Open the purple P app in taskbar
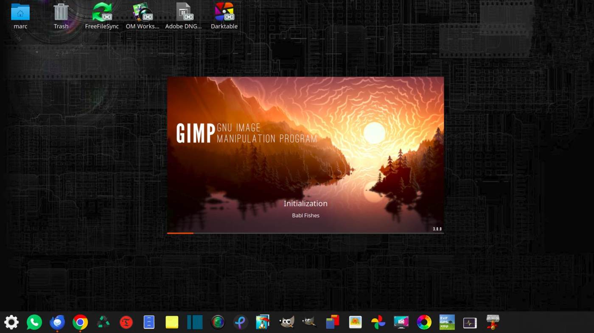The height and width of the screenshot is (333, 594). [241, 322]
